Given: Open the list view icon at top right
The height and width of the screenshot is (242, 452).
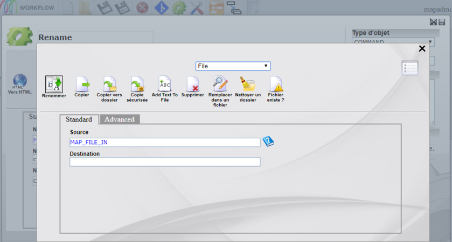Looking at the screenshot, I should pyautogui.click(x=409, y=68).
